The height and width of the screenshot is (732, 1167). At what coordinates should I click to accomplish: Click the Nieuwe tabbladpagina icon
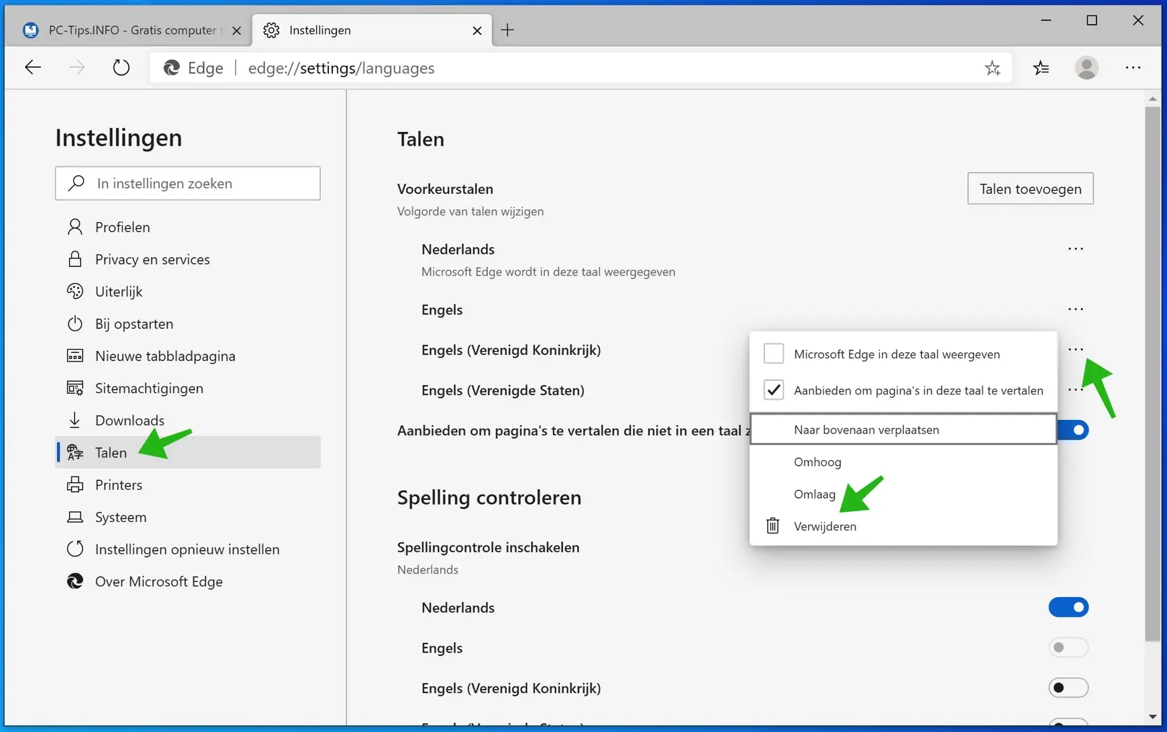75,356
